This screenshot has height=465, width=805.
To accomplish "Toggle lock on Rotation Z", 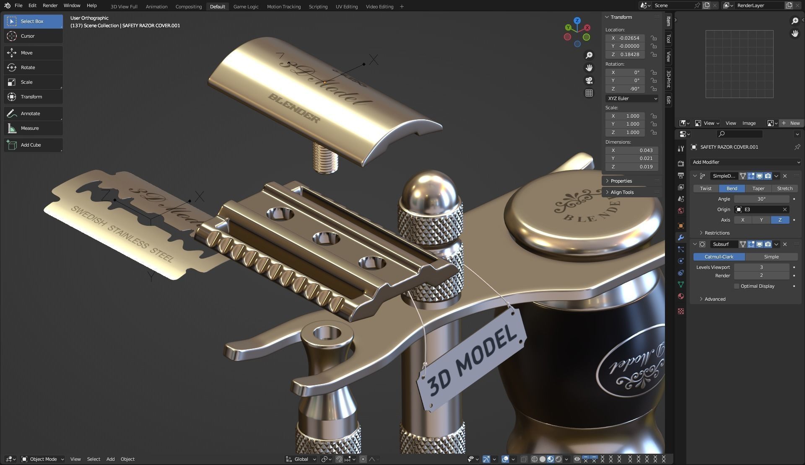I will click(x=654, y=89).
